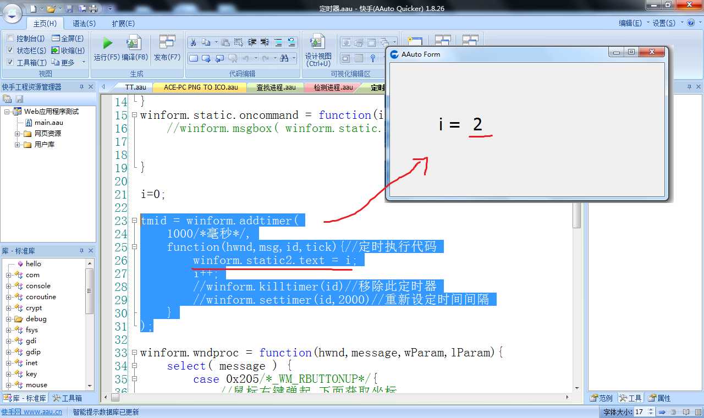Click the editor vertical scrollbar thumb
The height and width of the screenshot is (418, 704).
pos(577,215)
